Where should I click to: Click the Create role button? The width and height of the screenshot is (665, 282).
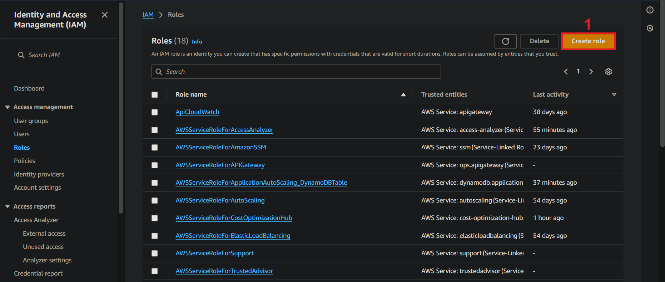point(588,41)
